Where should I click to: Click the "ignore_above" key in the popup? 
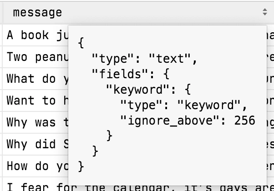tap(170, 121)
